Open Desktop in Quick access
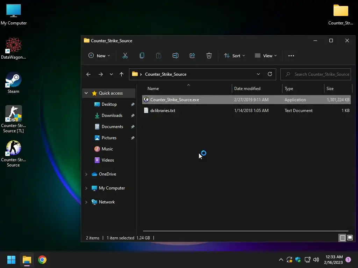Viewport: 358px width, 268px height. tap(109, 104)
